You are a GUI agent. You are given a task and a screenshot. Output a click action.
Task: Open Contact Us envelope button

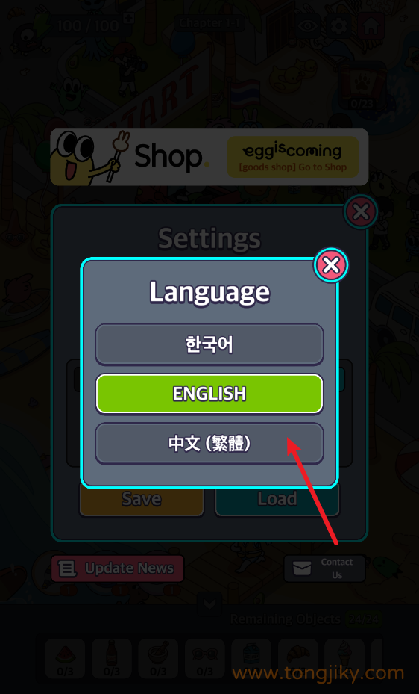(x=324, y=568)
